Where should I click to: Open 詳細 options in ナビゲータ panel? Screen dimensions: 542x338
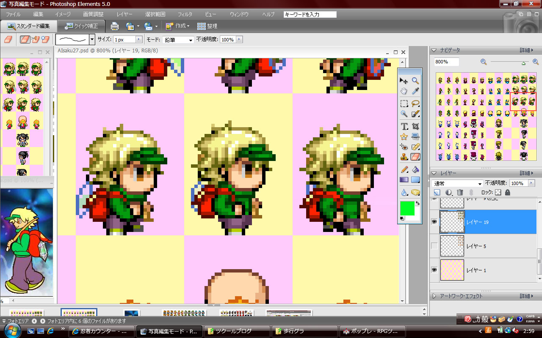[526, 50]
